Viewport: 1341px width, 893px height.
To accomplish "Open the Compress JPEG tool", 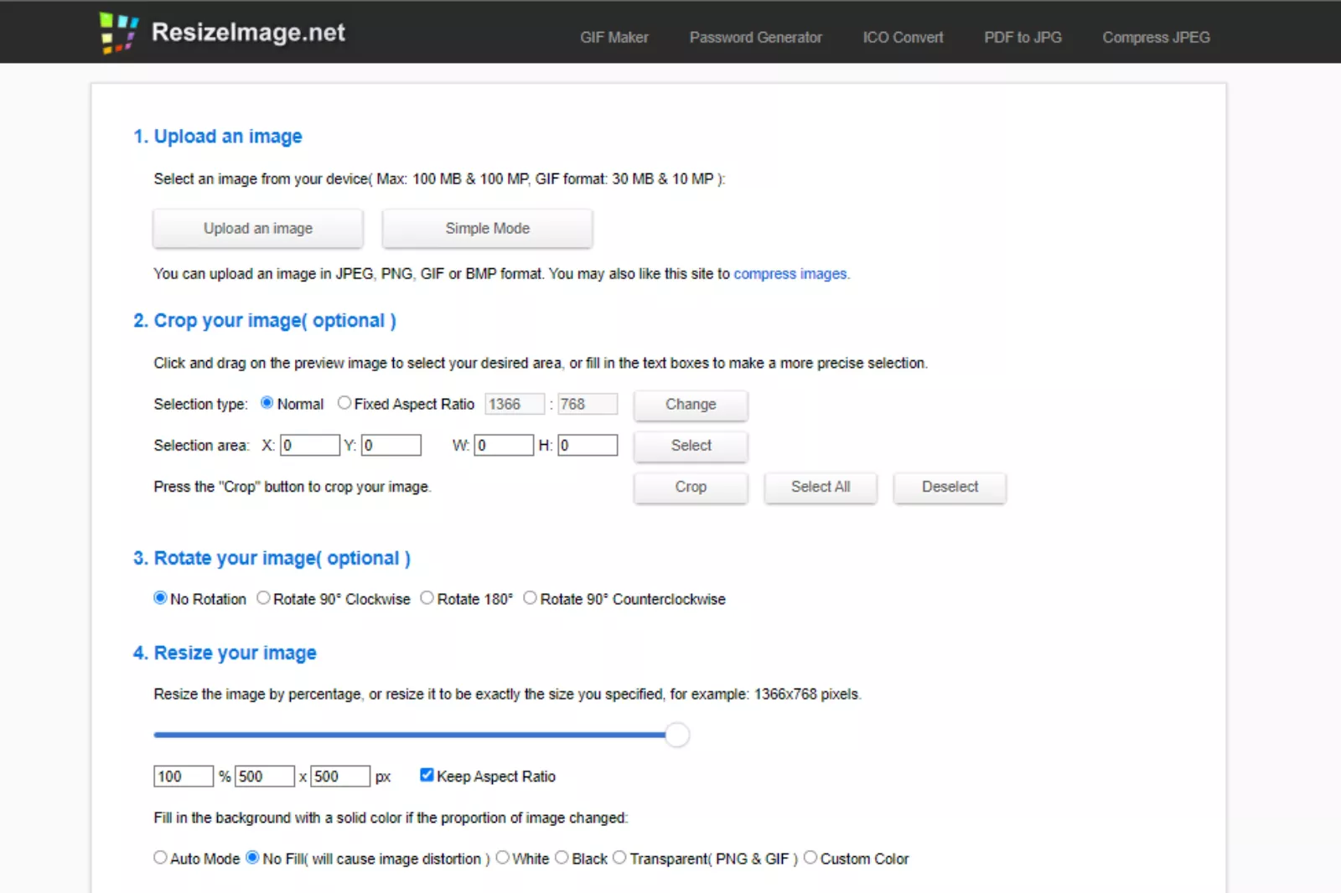I will click(x=1156, y=37).
